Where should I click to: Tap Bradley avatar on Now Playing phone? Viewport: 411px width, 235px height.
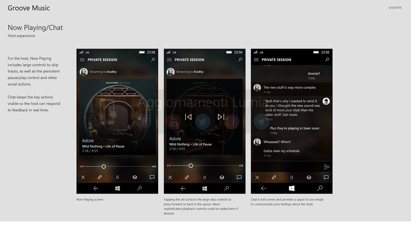pyautogui.click(x=83, y=72)
